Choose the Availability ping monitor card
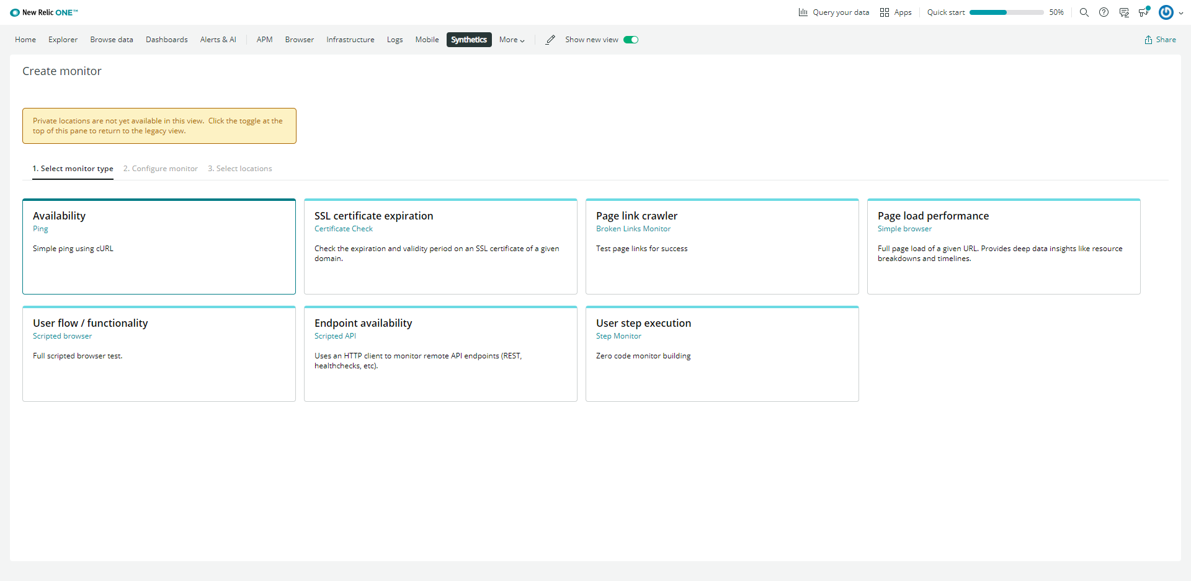The image size is (1191, 581). pos(159,247)
